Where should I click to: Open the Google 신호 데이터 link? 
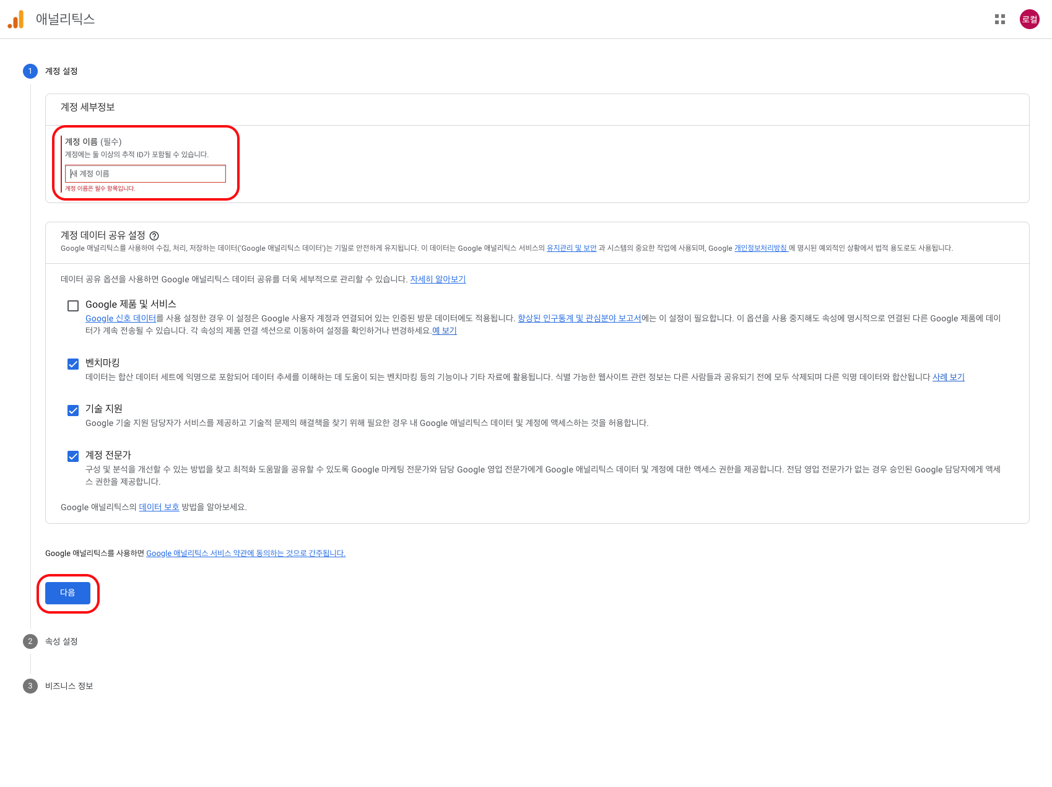click(x=121, y=318)
